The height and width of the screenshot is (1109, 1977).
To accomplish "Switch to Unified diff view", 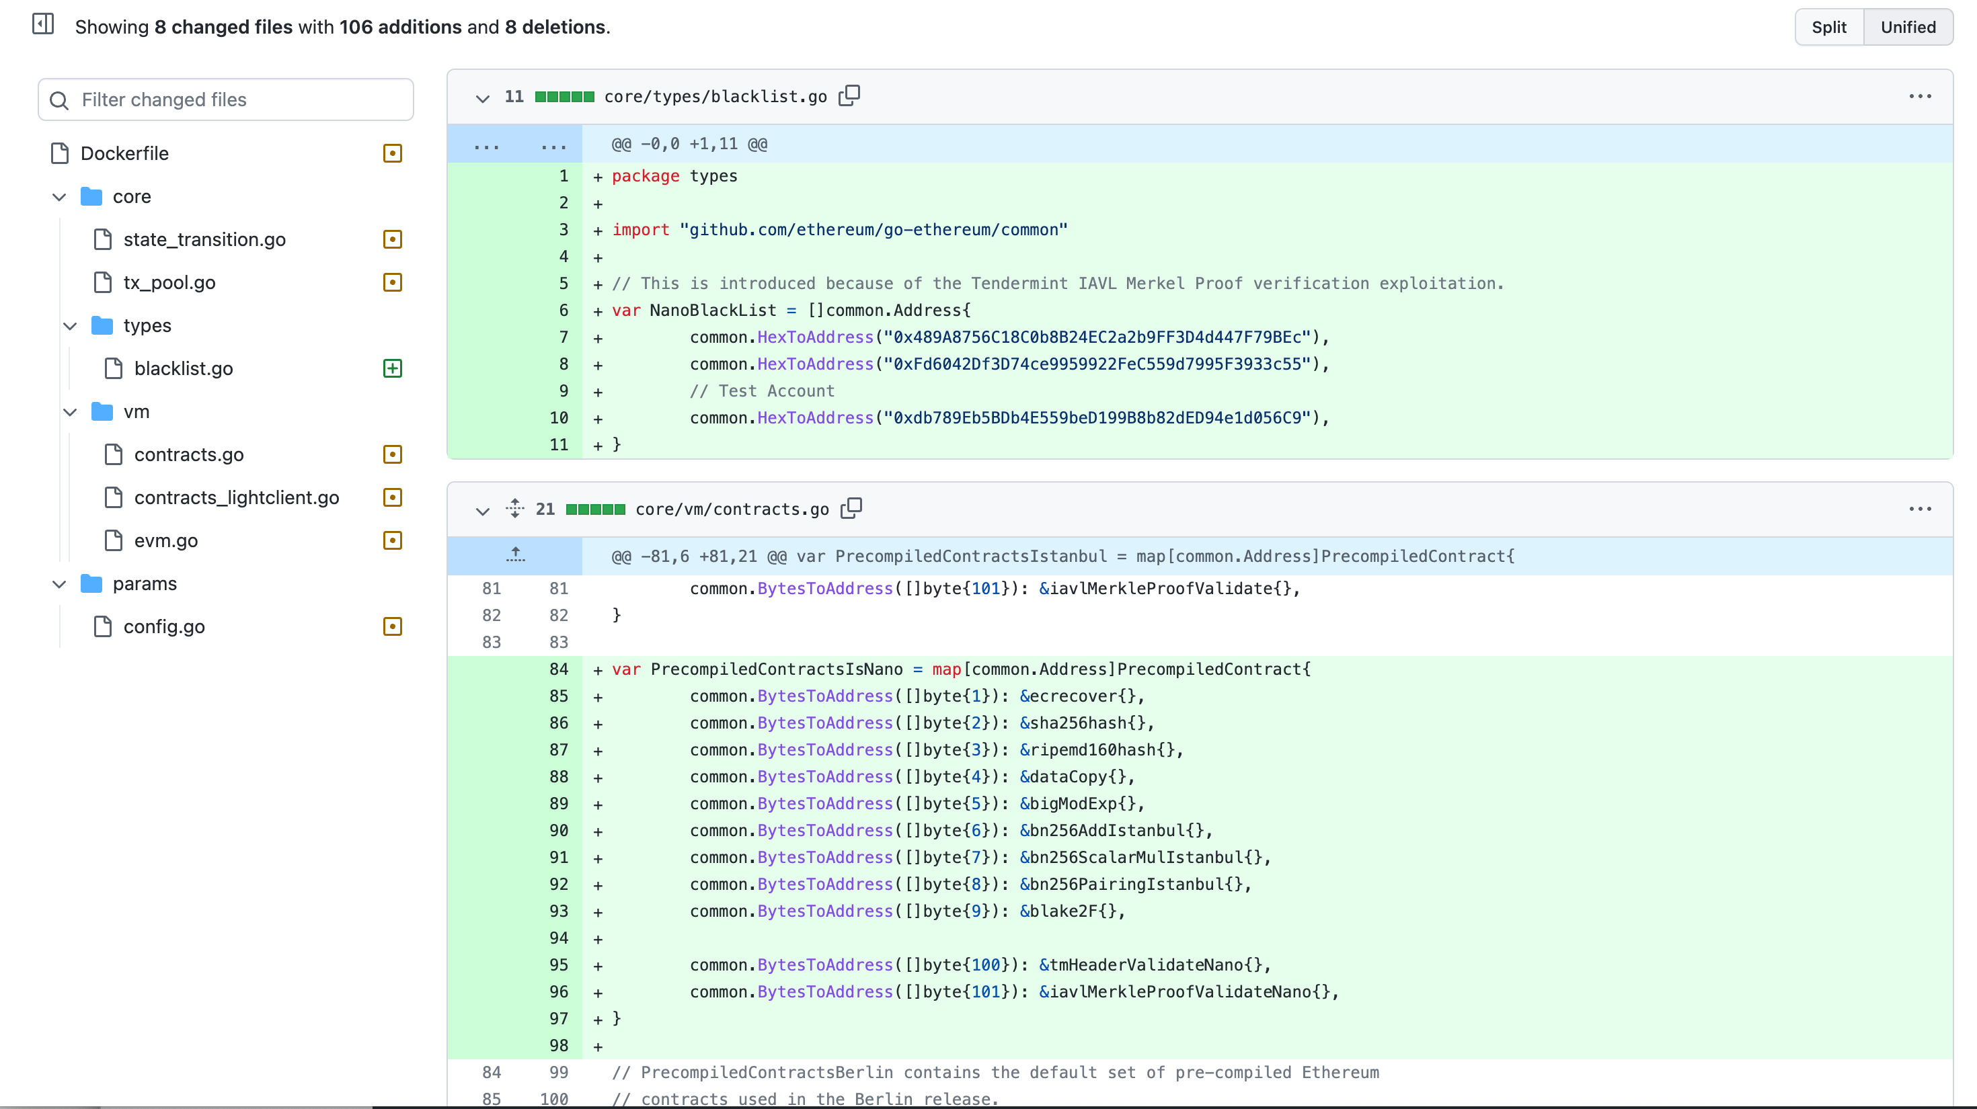I will [1907, 28].
